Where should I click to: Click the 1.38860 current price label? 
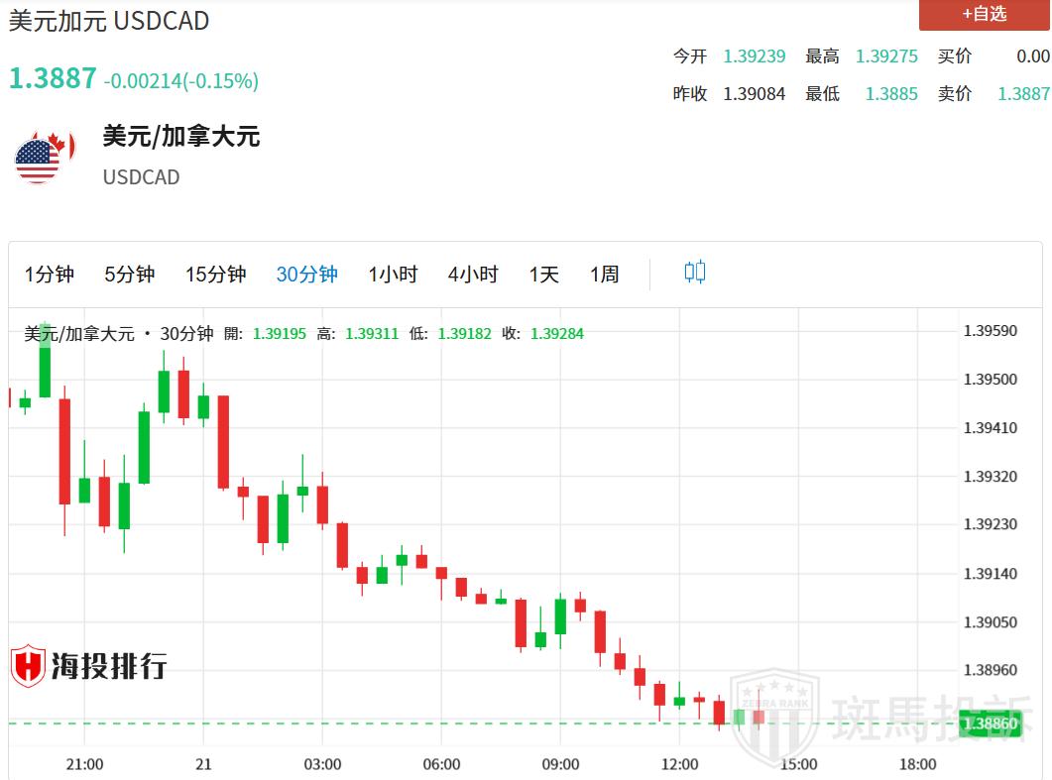(992, 724)
